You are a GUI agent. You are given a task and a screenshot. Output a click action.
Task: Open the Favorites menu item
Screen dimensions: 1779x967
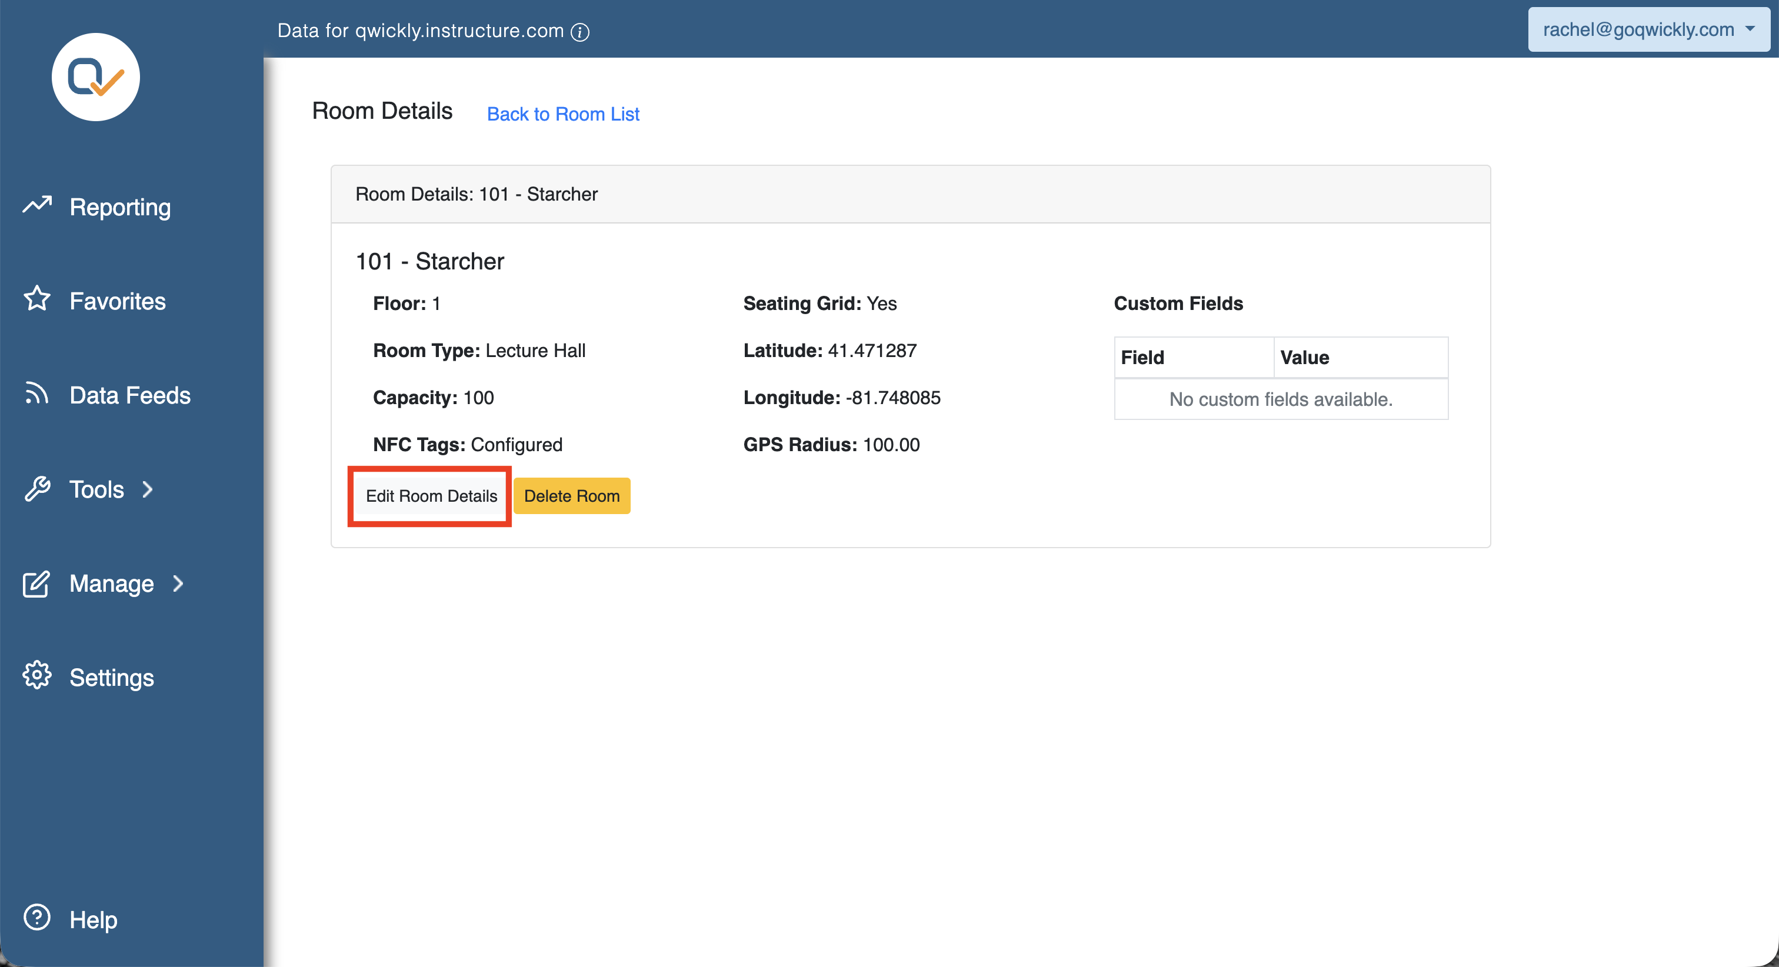pos(118,301)
